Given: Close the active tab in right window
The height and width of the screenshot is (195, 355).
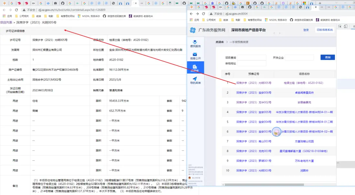Looking at the screenshot, I should pos(316,7).
